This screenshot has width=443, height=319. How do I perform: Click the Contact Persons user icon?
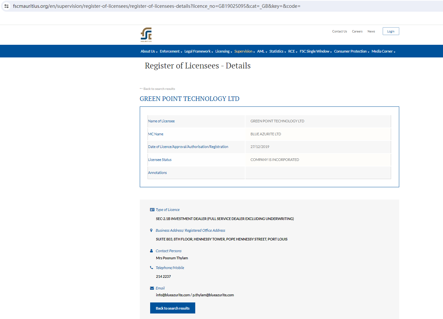tap(151, 251)
